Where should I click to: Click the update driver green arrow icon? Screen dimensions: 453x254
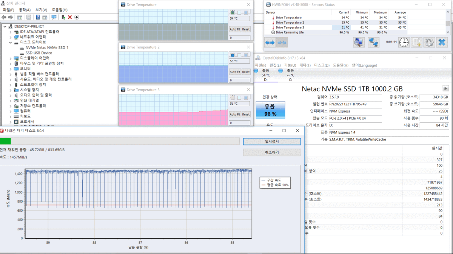63,17
